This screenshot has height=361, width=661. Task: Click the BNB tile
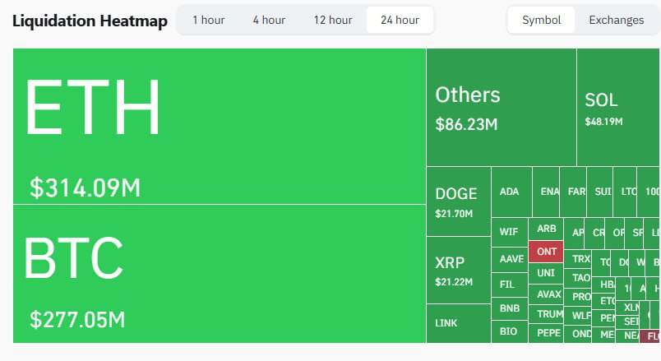(510, 308)
